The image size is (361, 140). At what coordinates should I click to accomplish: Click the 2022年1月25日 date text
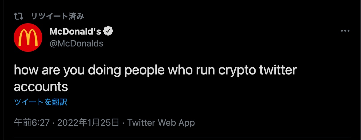click(x=88, y=122)
